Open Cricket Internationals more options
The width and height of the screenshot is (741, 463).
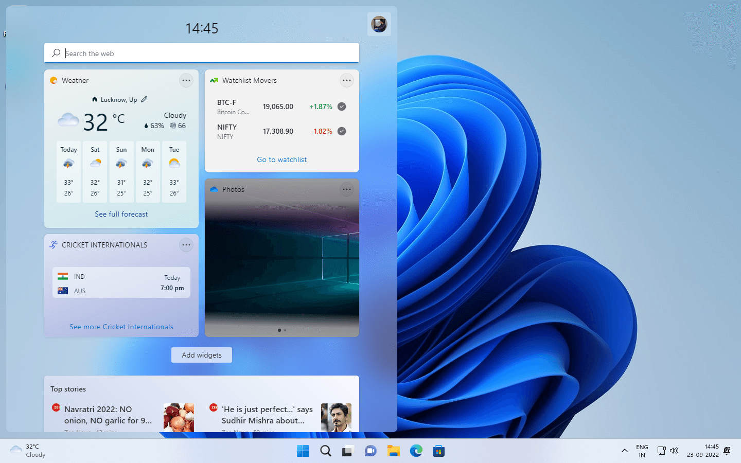[186, 245]
